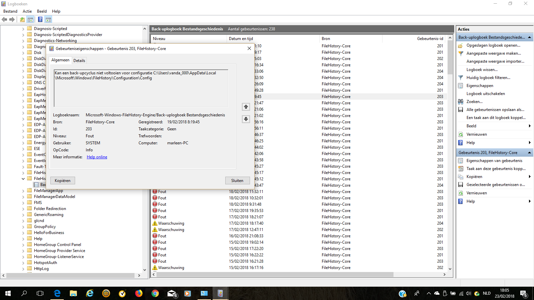Click first Vernieuwen refresh action
Image resolution: width=534 pixels, height=300 pixels.
click(476, 134)
